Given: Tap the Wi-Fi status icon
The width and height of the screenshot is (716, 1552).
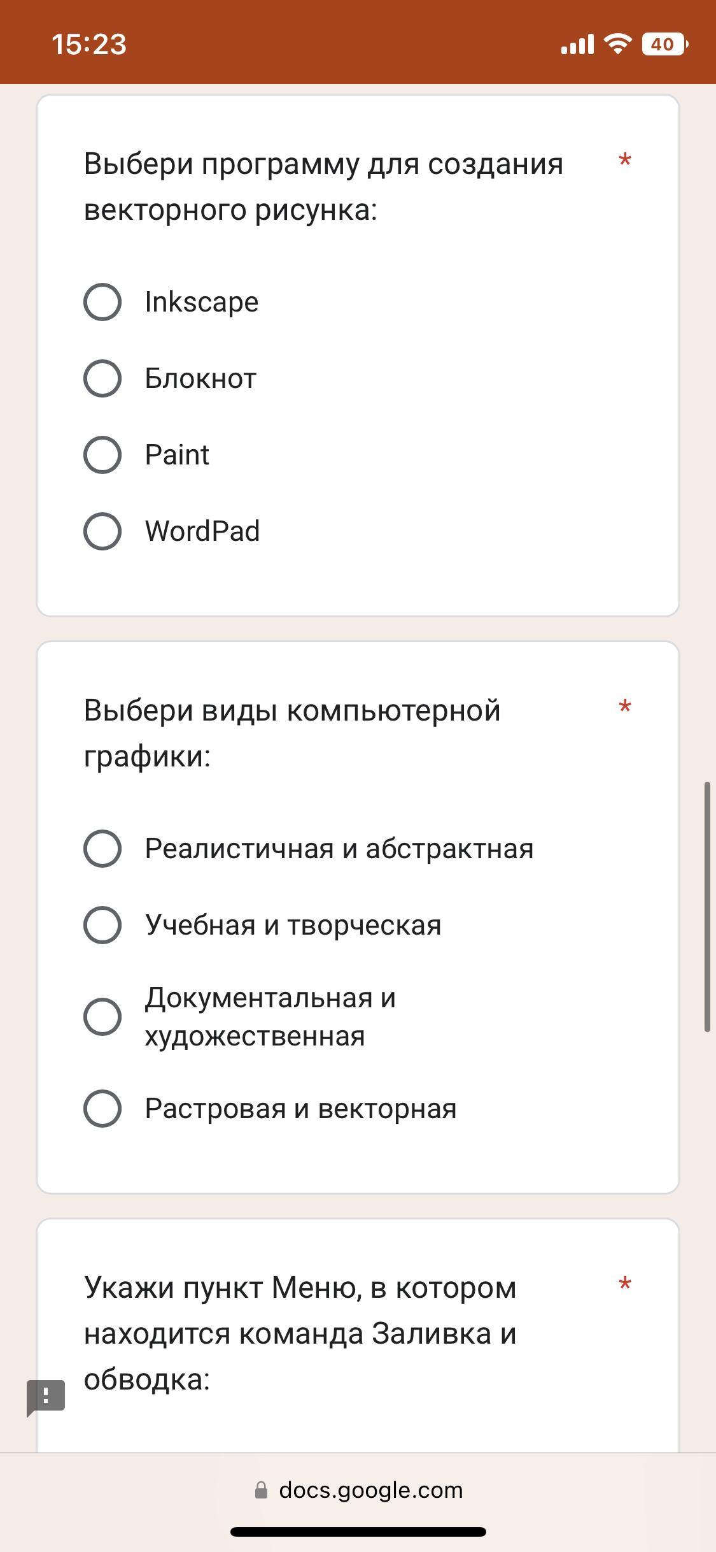Looking at the screenshot, I should pos(617,44).
